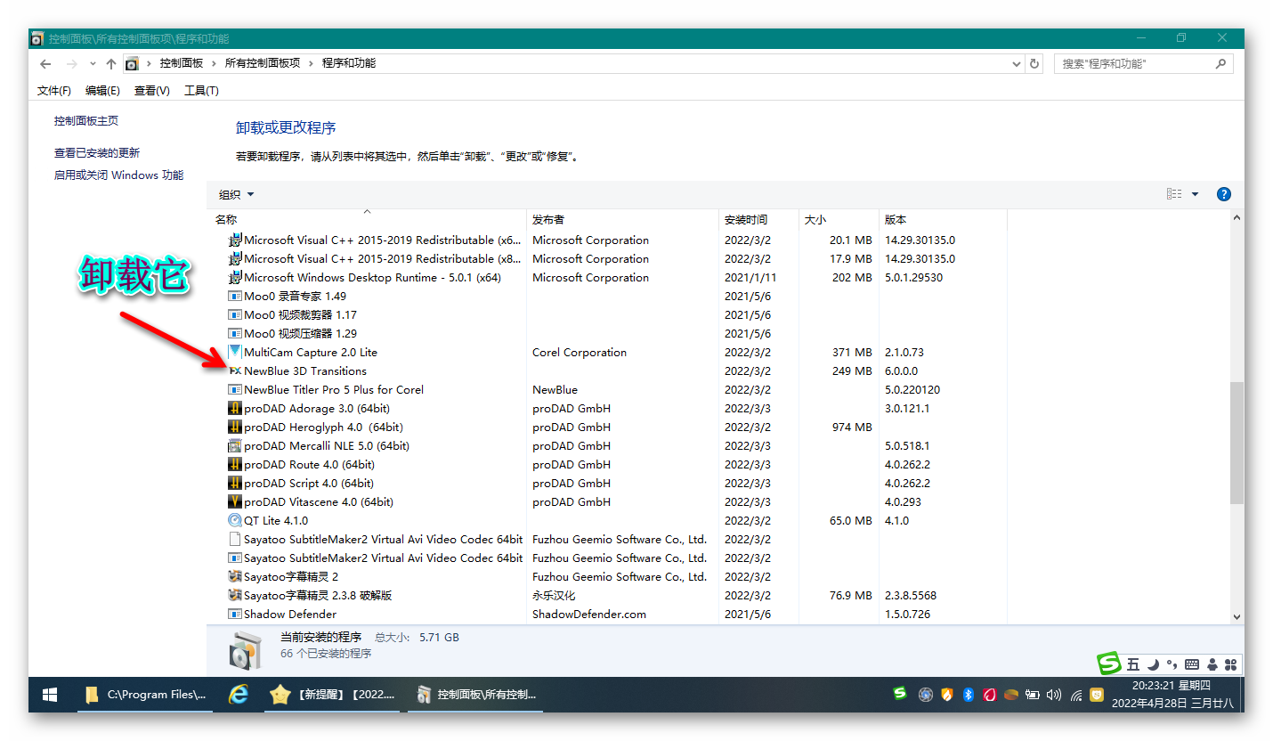
Task: Expand the address bar history dropdown
Action: [x=1018, y=64]
